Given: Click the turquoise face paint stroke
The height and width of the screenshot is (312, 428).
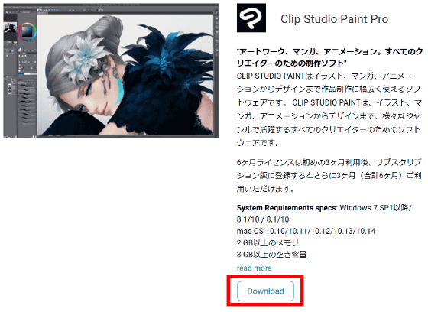Looking at the screenshot, I should [119, 89].
